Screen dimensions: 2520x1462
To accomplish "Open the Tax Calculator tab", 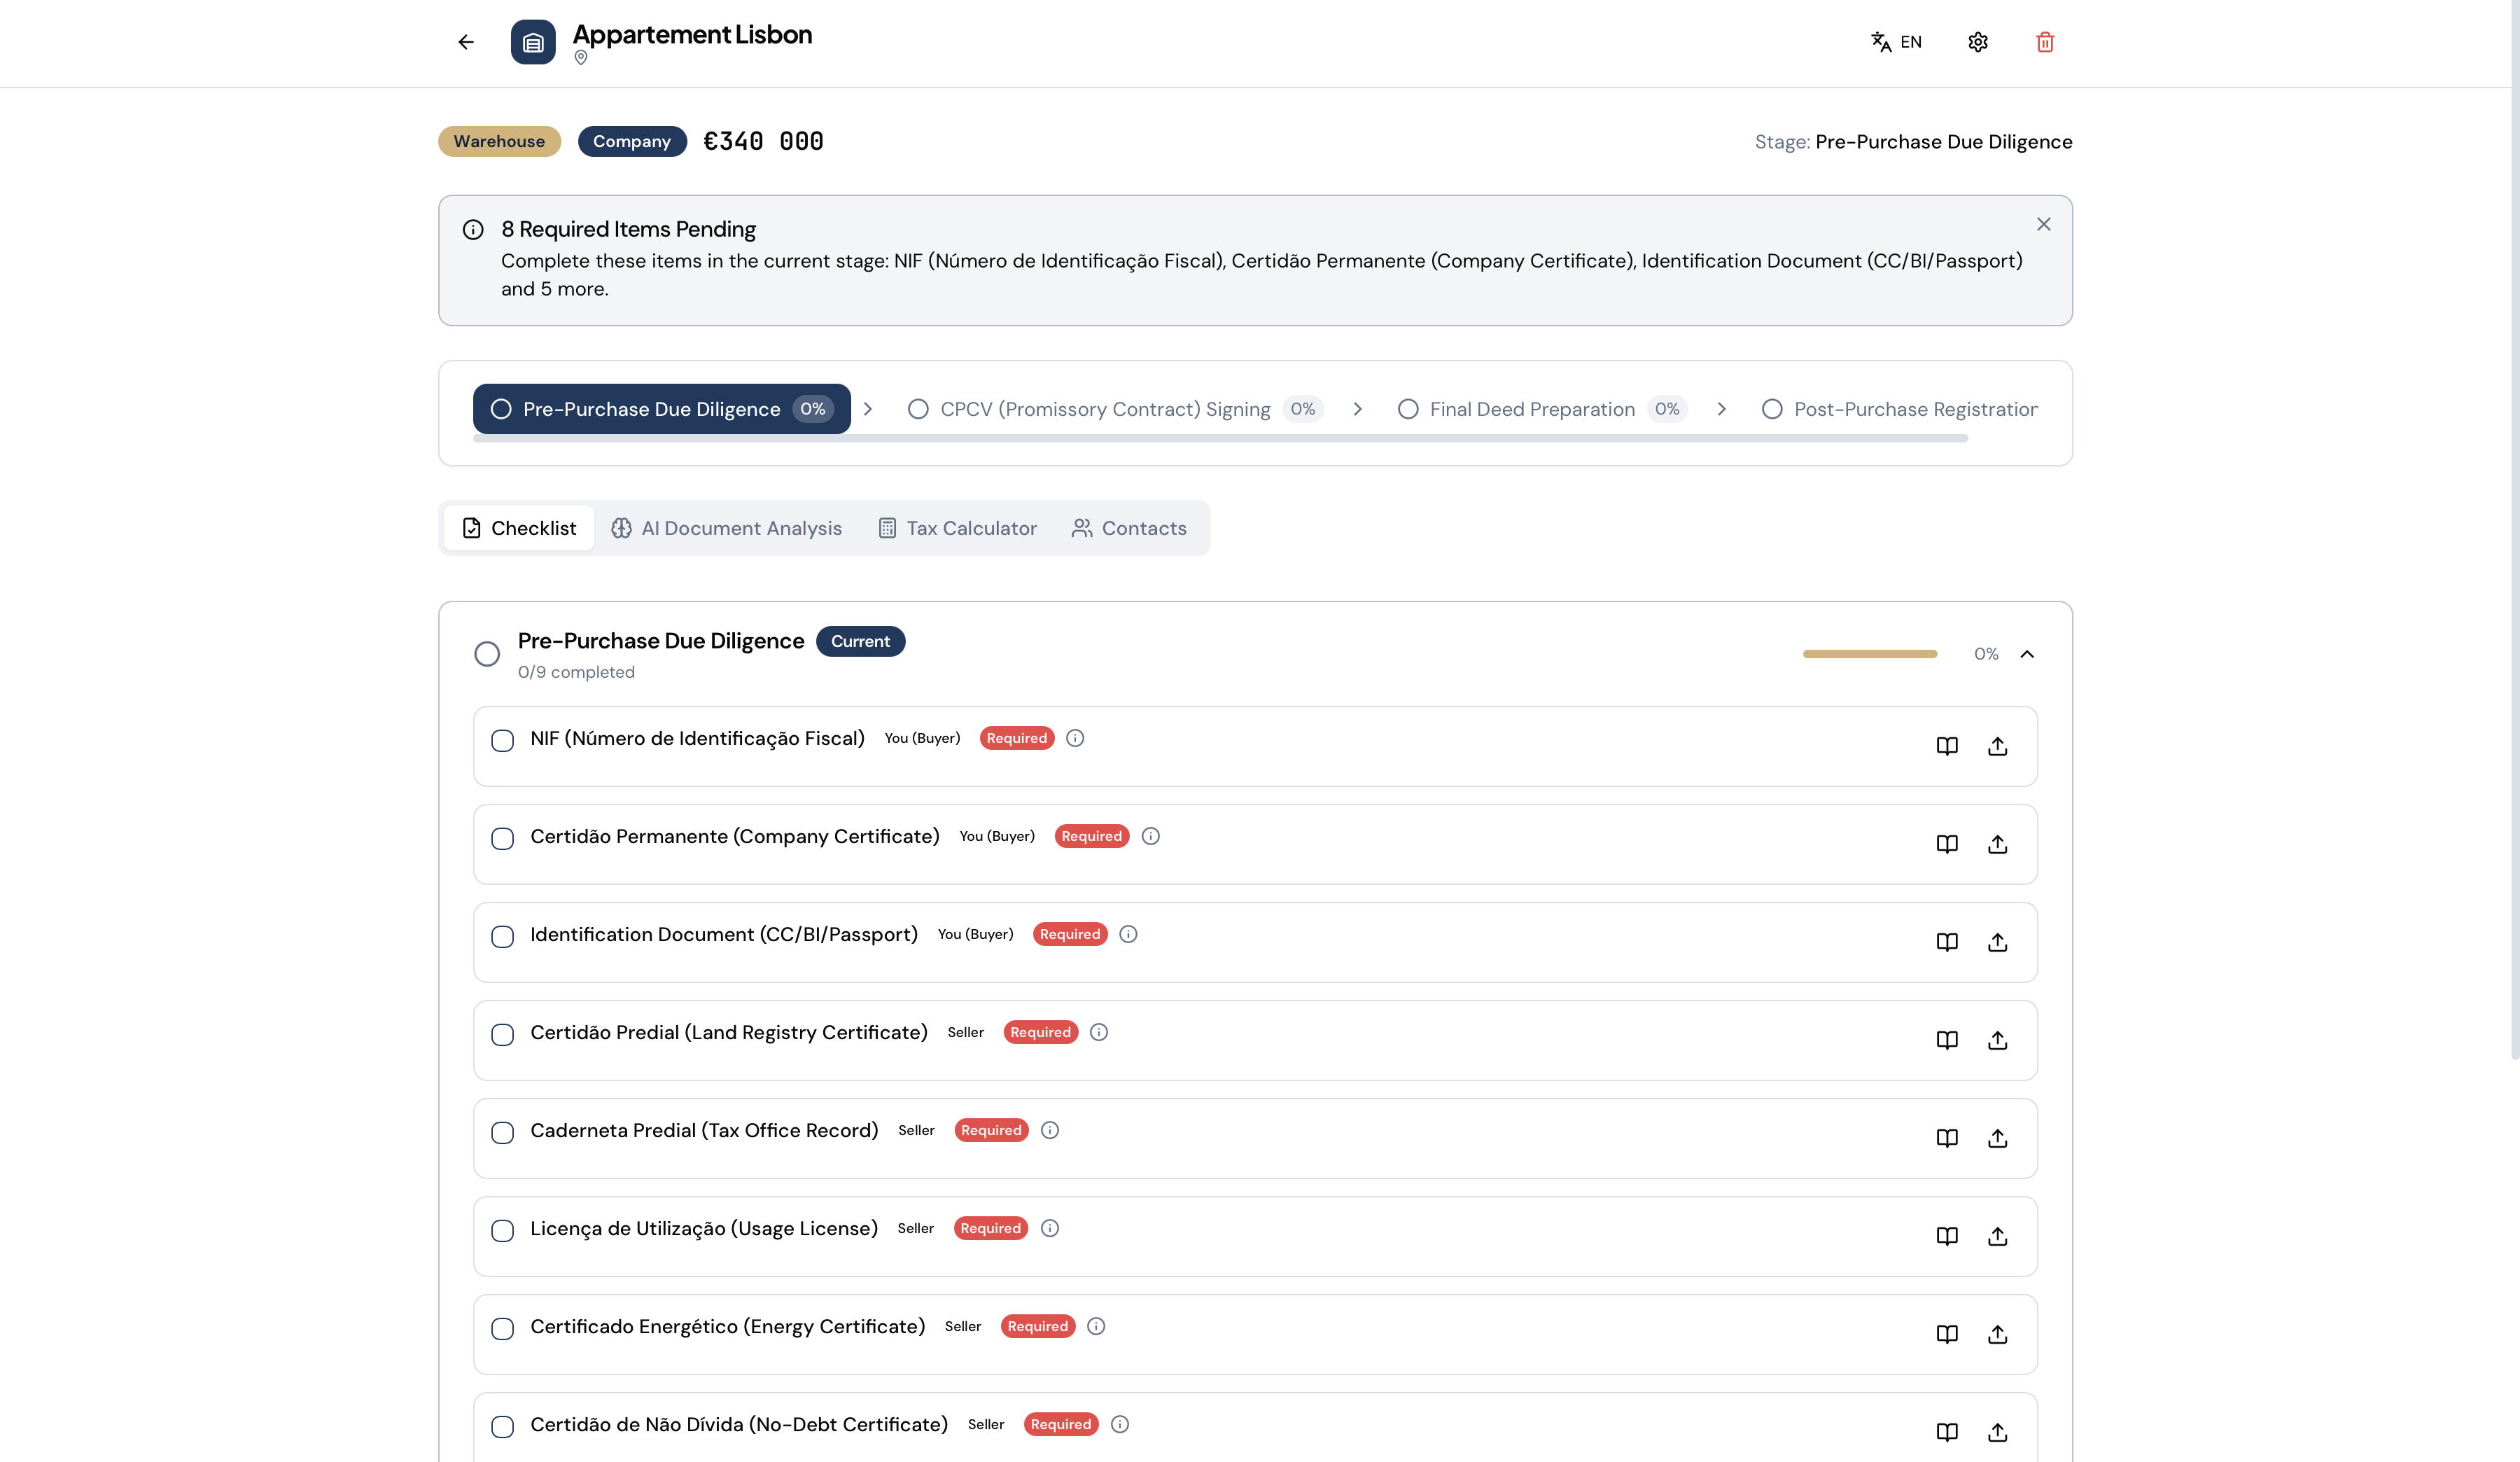I will 957,528.
